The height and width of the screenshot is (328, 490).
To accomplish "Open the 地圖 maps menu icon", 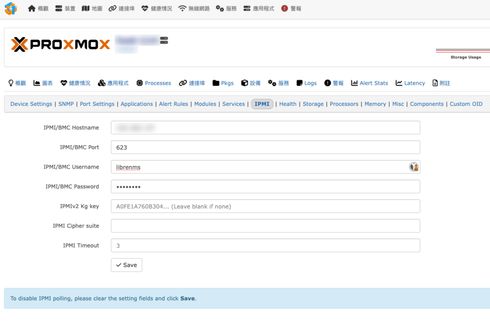I will pos(86,9).
